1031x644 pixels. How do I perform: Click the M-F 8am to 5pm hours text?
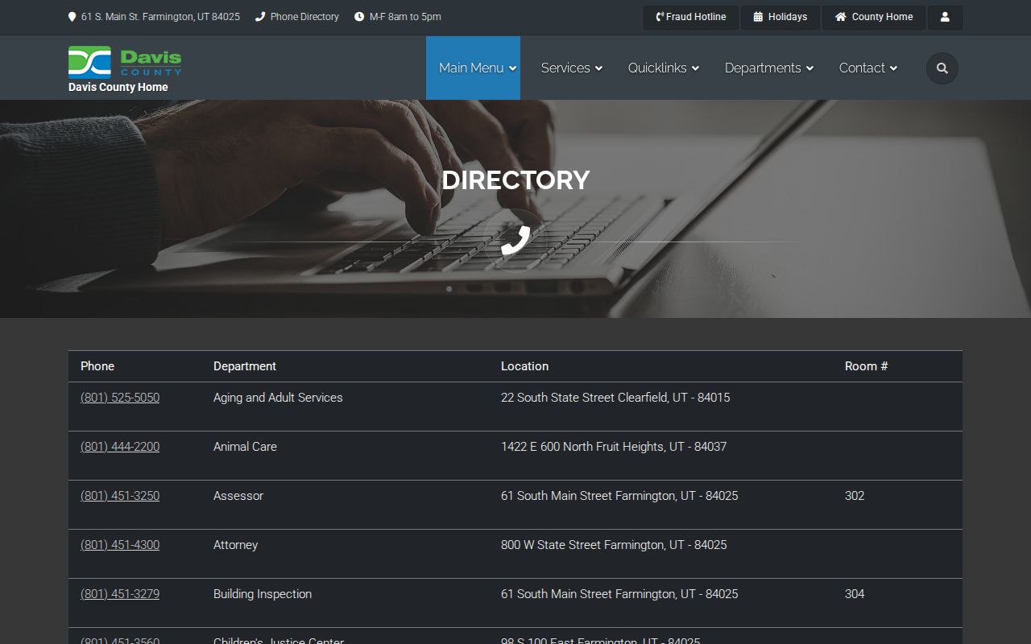coord(405,17)
